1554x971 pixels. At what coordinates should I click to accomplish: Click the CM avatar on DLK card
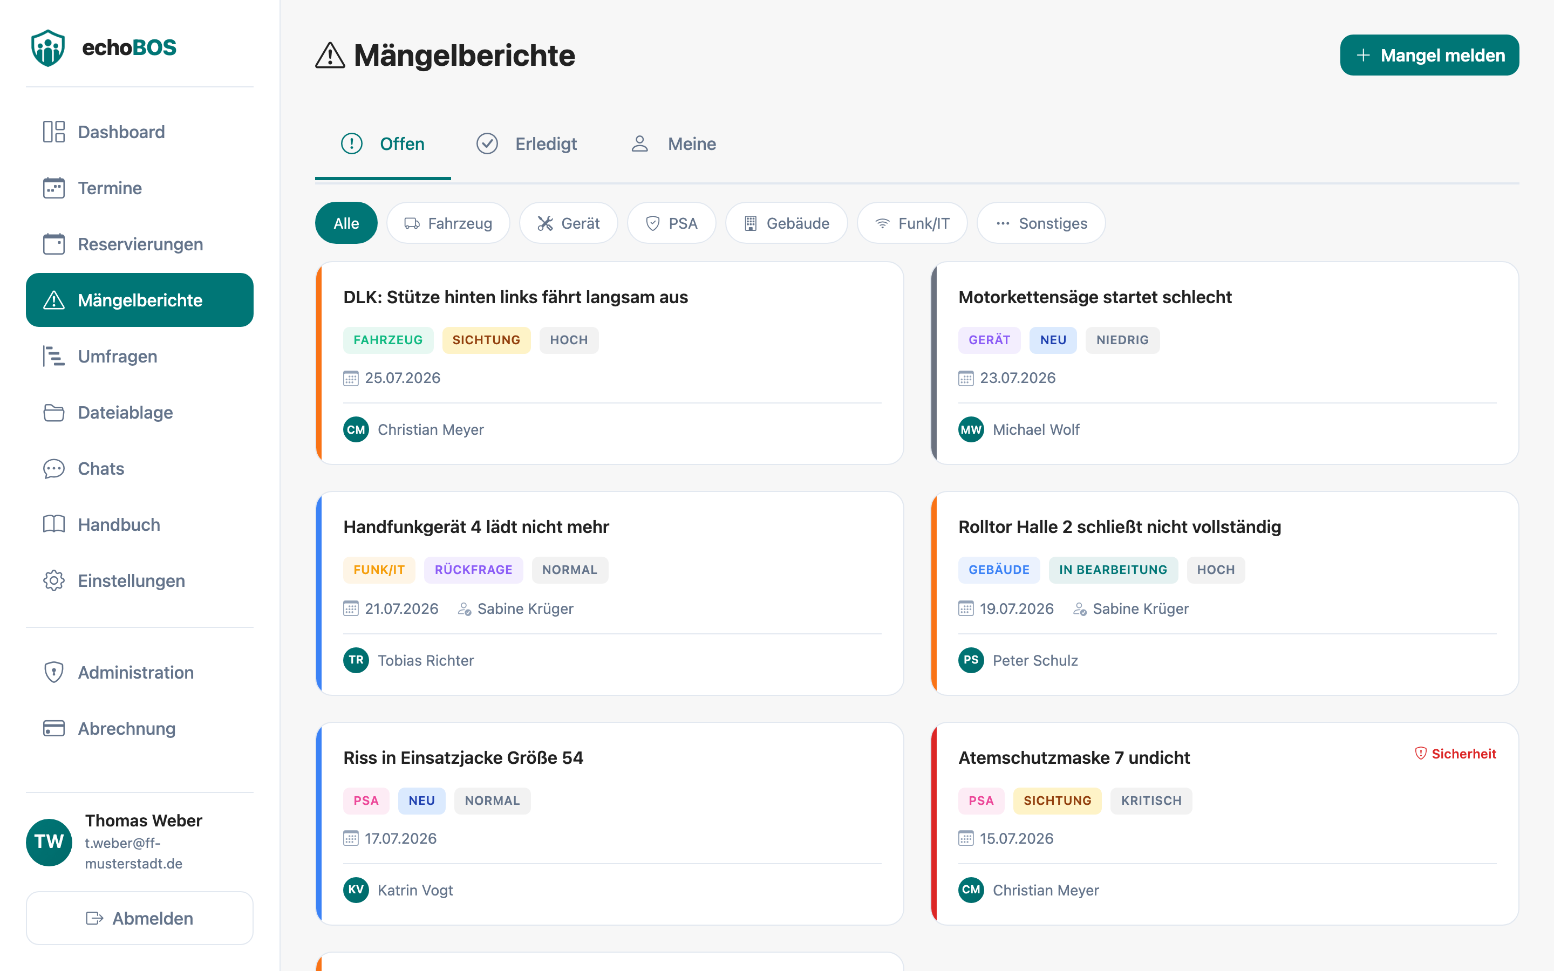coord(356,429)
